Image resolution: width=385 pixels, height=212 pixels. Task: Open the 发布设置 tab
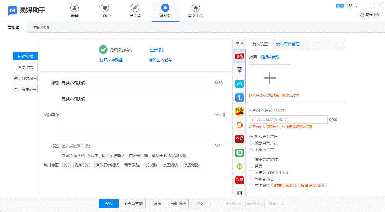[x=260, y=44]
